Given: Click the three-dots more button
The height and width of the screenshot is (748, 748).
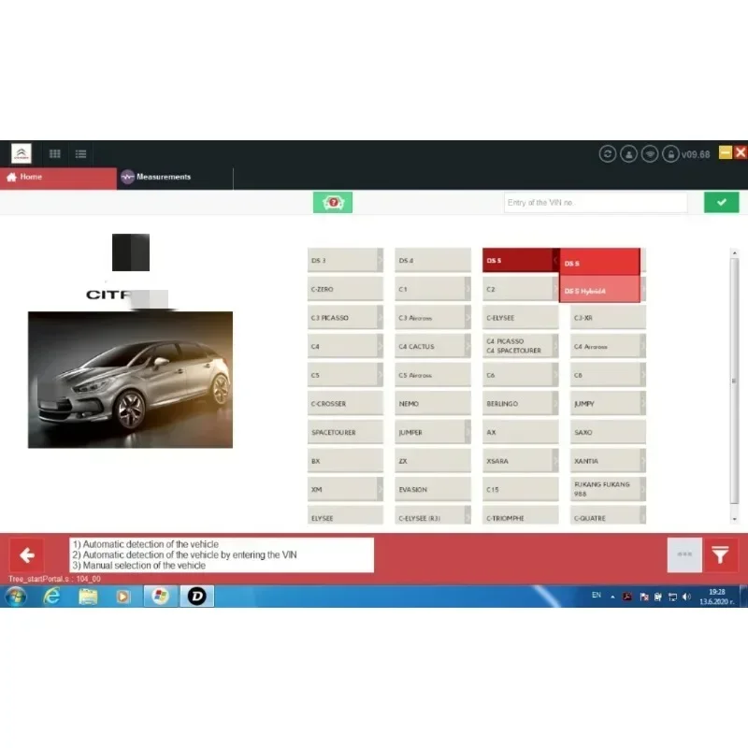Looking at the screenshot, I should coord(684,554).
